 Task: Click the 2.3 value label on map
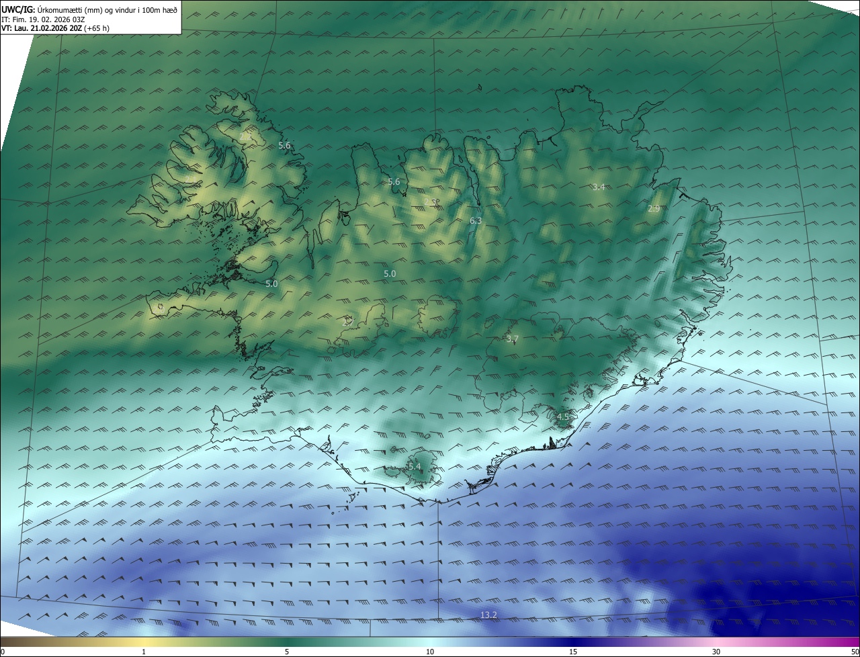[431, 202]
